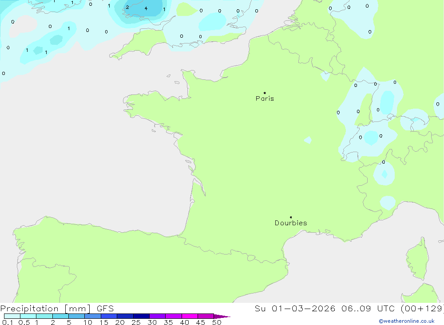Click the forecast time 06..09 UTC text
This screenshot has height=325, width=444.
pos(368,309)
